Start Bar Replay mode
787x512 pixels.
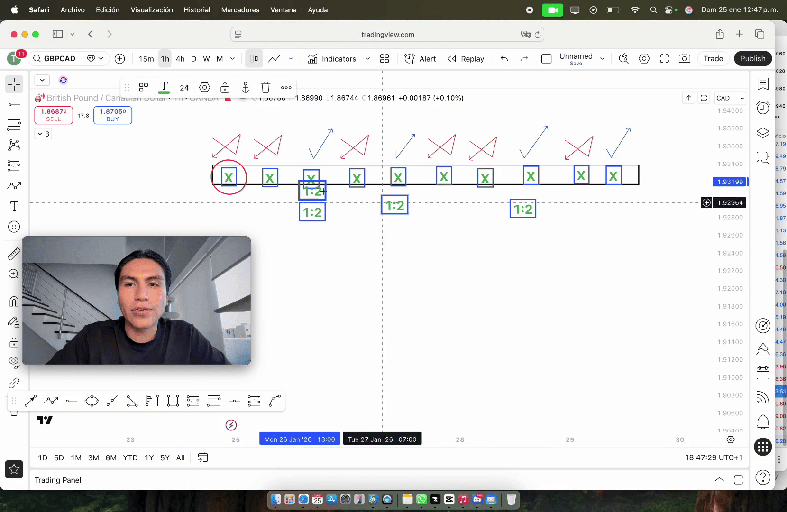466,59
